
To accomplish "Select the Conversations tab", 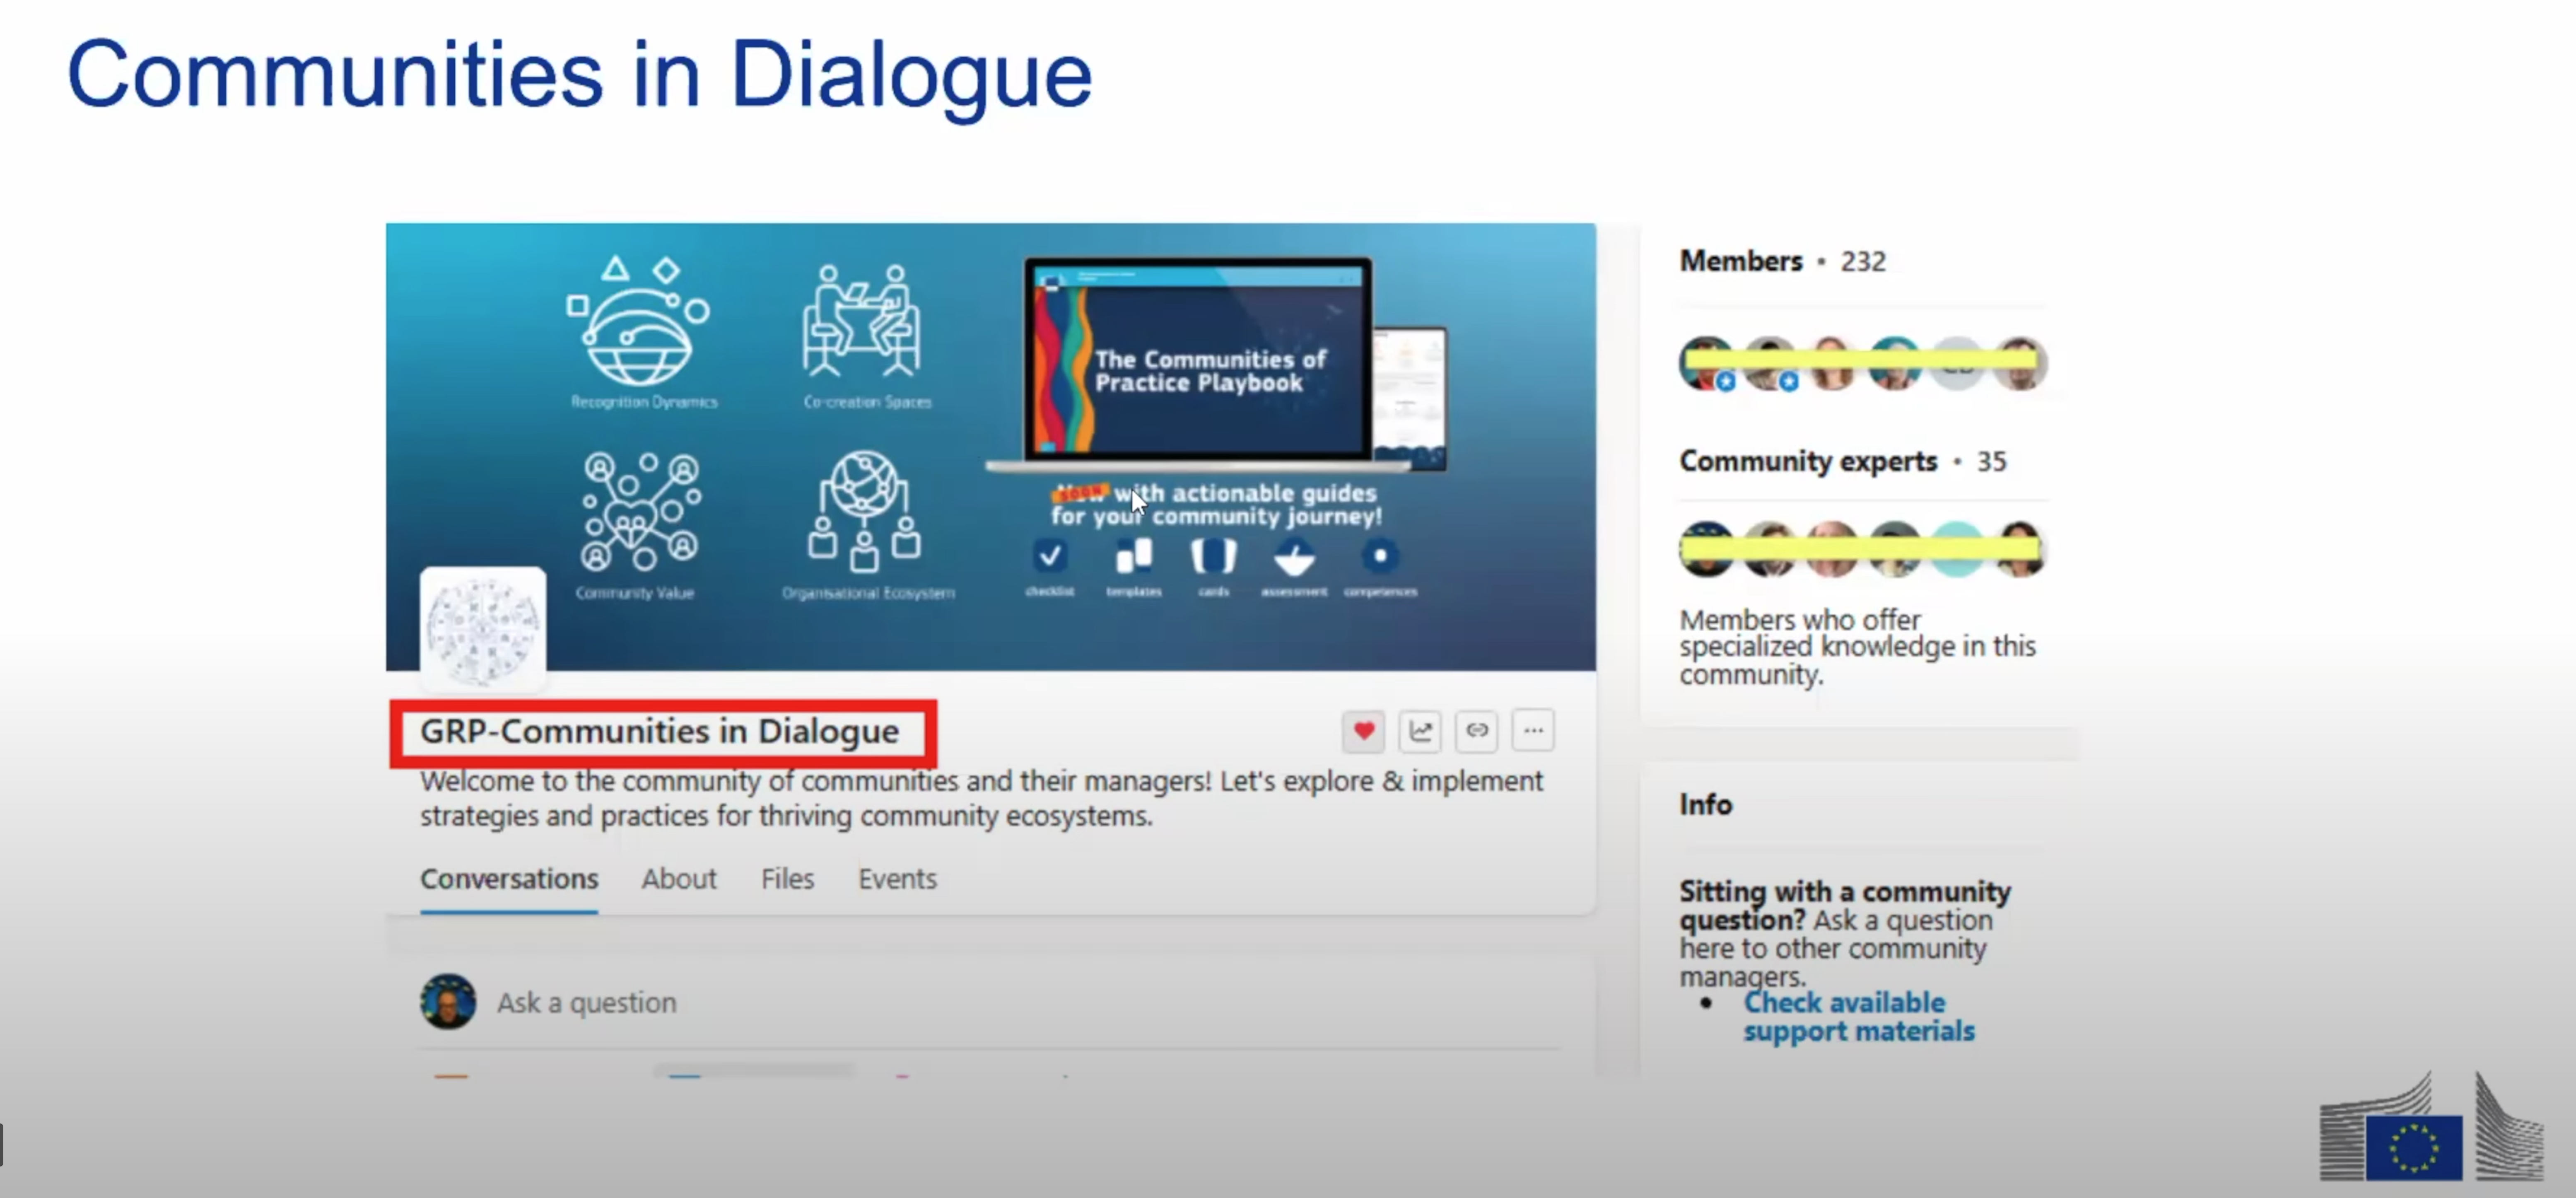I will point(509,878).
